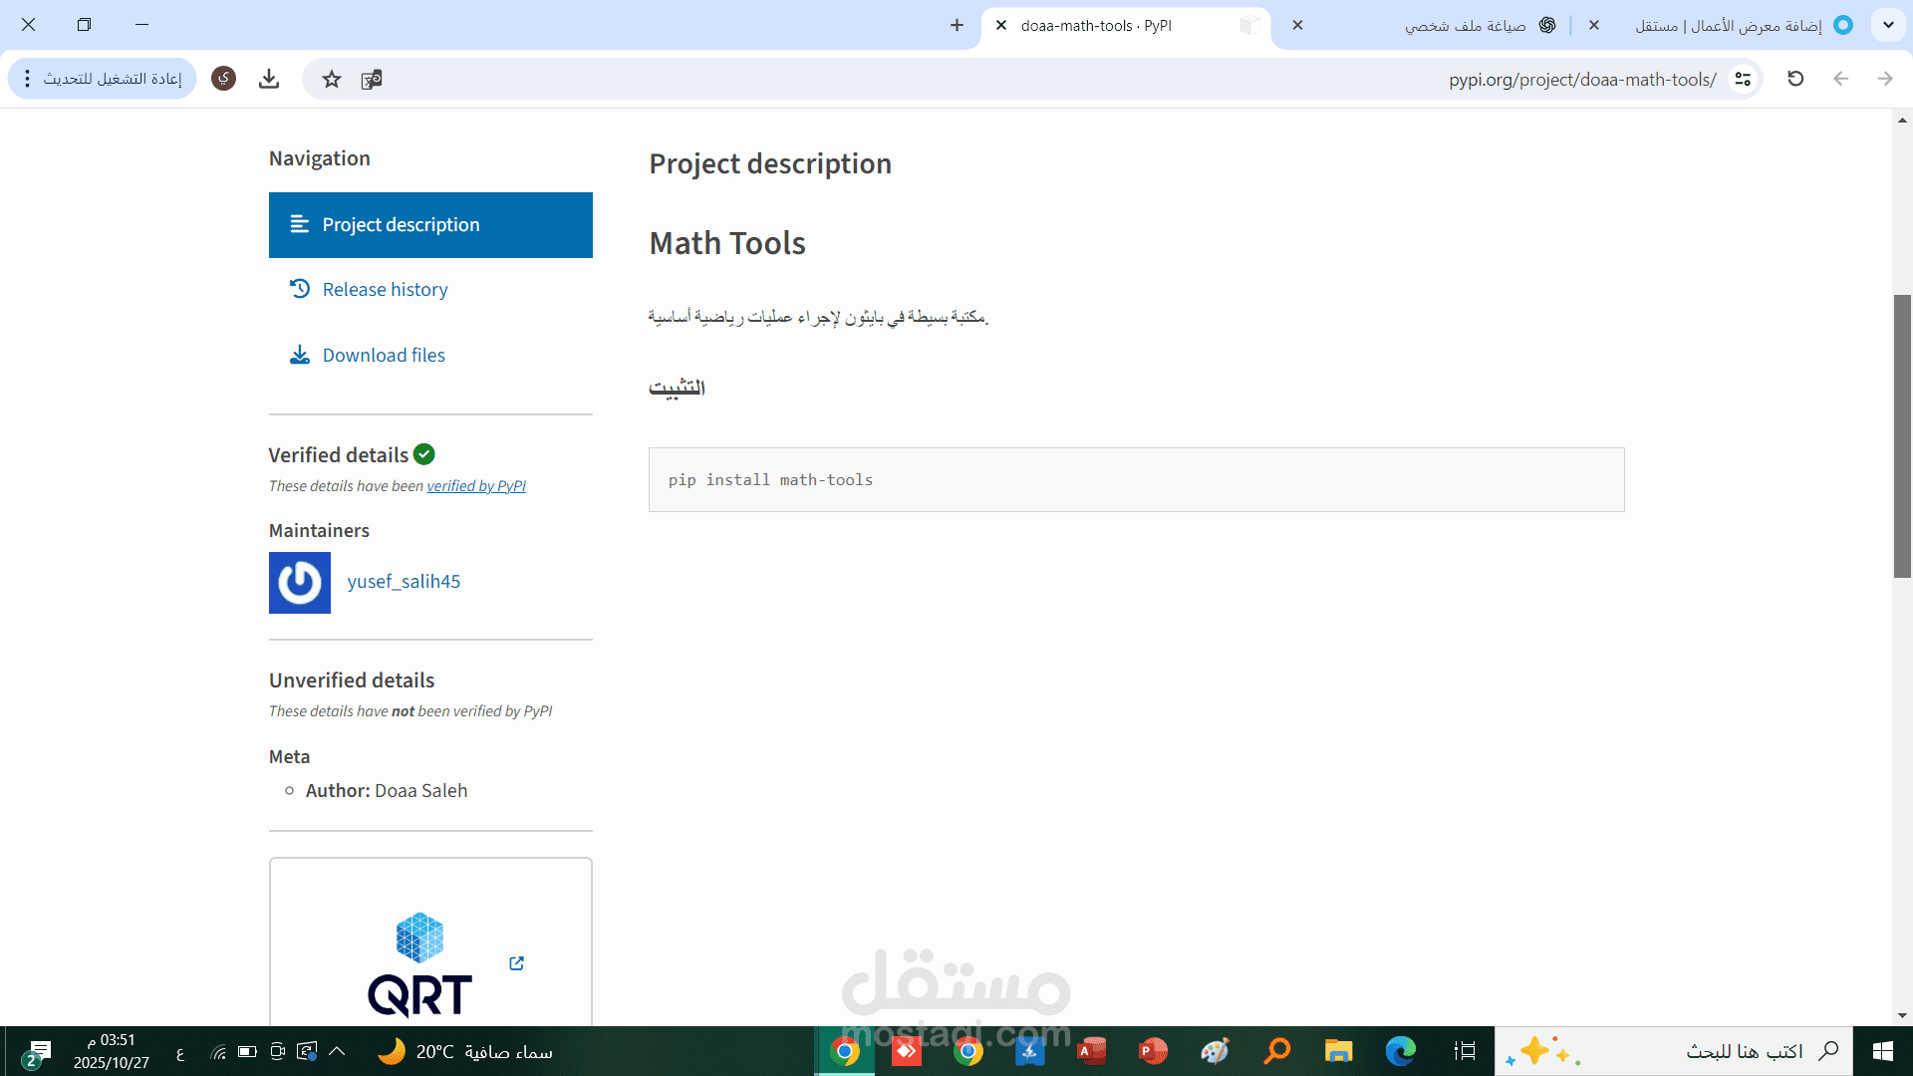Close the إضافة معرض الأعمال tab
The image size is (1913, 1076).
(x=1594, y=26)
